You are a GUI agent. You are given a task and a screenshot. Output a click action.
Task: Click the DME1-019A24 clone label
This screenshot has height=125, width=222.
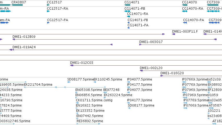click(x=24, y=47)
